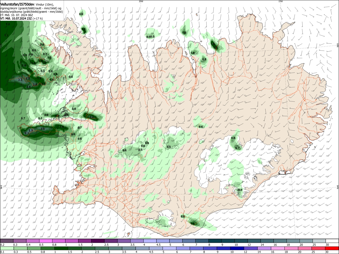Click the 20W longitude label at top
This screenshot has width=339, height=254.
[x=141, y=1]
